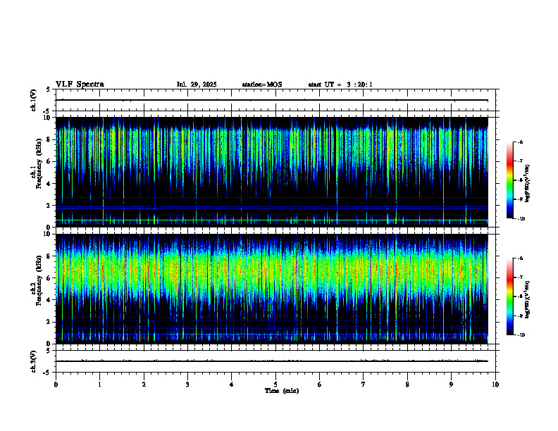The width and height of the screenshot is (558, 431).
Task: Click the "ch.3(V)" waveform axis label
Action: tap(33, 361)
